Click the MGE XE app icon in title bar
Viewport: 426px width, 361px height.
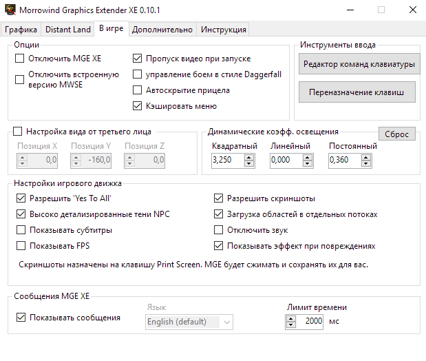click(x=10, y=10)
